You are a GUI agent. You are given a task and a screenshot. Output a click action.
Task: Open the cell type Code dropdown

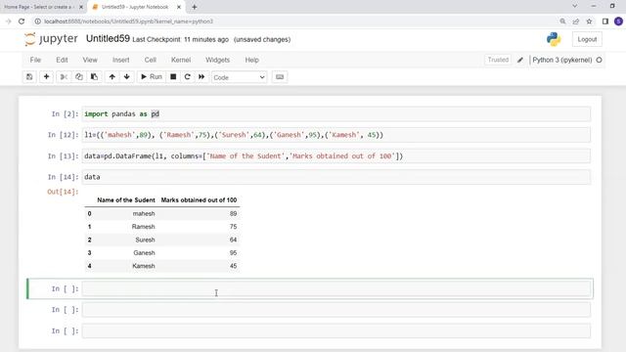[239, 77]
